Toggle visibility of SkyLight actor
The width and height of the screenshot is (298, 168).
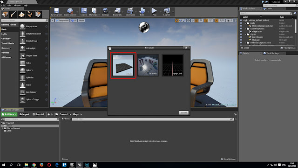tap(241, 40)
